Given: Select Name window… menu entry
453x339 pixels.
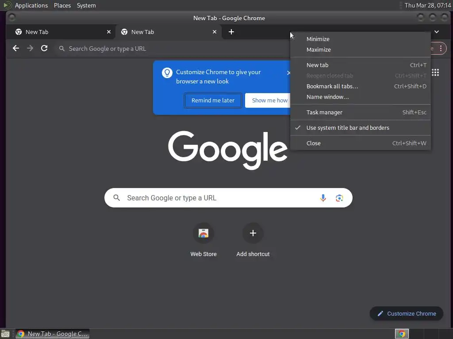Looking at the screenshot, I should click(360, 97).
